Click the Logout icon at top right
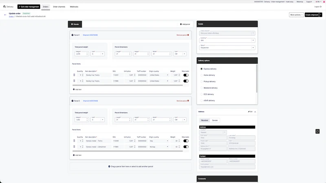 pyautogui.click(x=321, y=7)
